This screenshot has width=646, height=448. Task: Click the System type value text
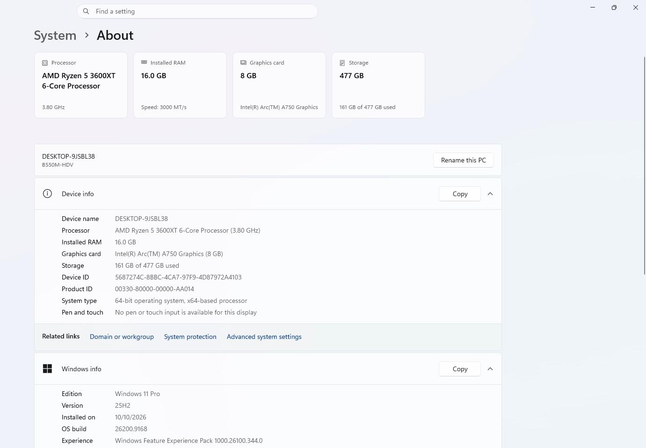tap(181, 301)
